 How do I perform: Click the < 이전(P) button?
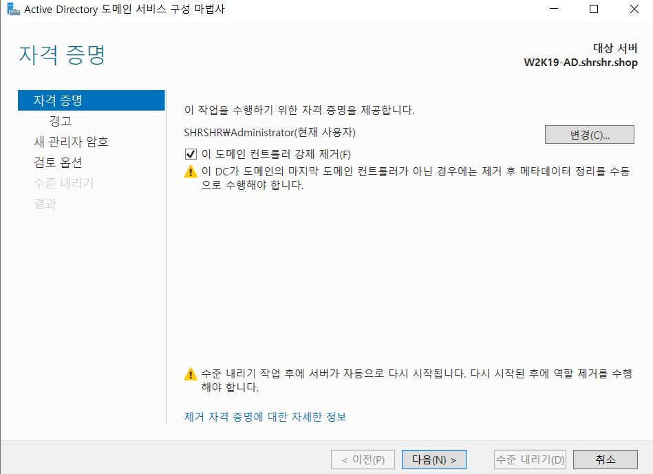[363, 460]
